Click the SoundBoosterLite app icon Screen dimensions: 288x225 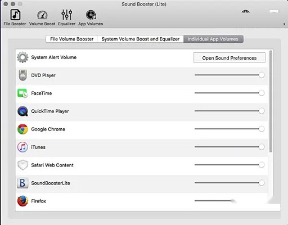click(22, 183)
